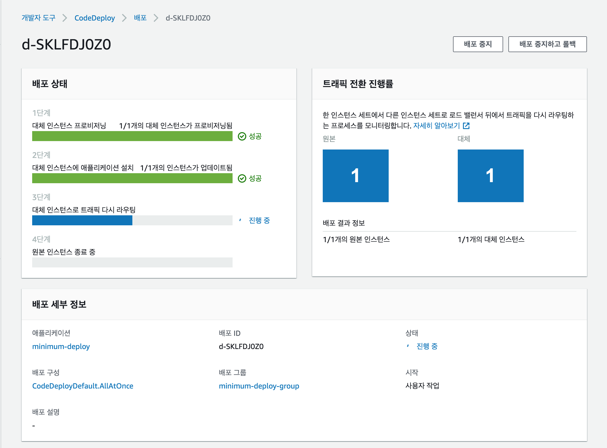Click the chevron after 개발자 도구 breadcrumb
This screenshot has width=607, height=448.
coord(65,18)
